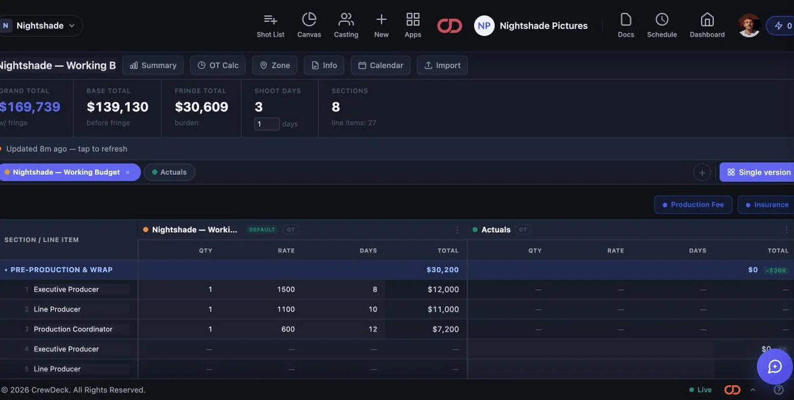
Task: Open the Canvas tool
Action: pos(309,26)
